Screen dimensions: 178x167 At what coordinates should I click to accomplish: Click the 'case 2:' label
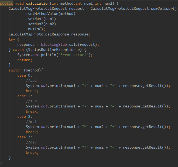25,117
